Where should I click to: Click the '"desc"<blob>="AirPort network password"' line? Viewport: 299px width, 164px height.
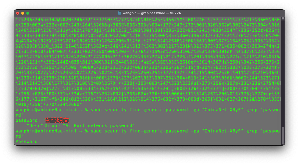[81, 126]
